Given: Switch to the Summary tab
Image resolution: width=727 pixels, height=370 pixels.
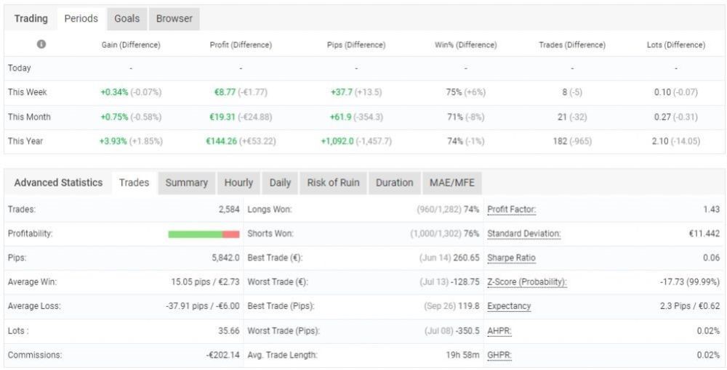Looking at the screenshot, I should point(186,183).
